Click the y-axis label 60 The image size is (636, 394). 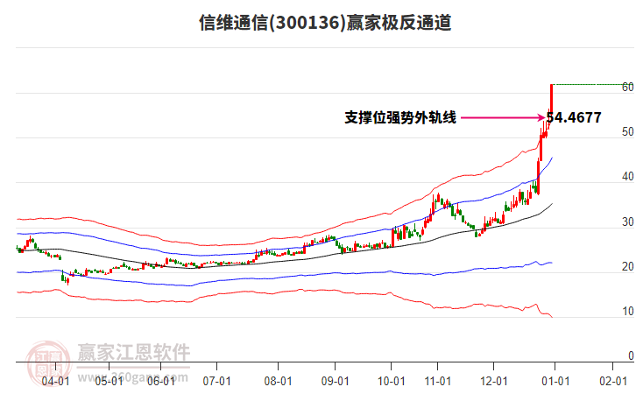628,87
